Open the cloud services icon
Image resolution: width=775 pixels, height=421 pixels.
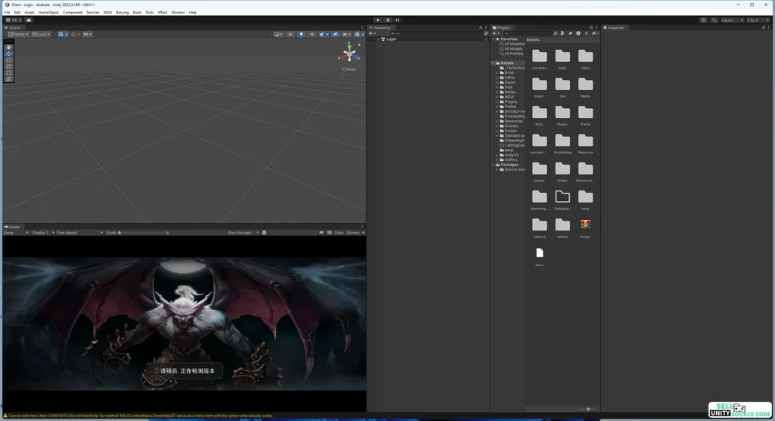coord(29,20)
